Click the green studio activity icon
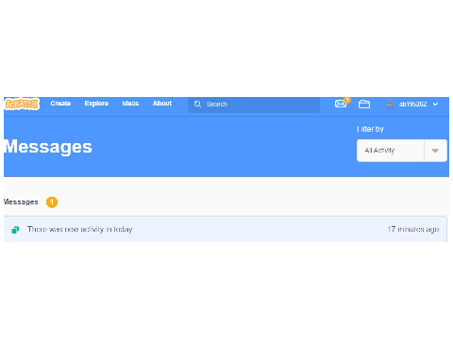Viewport: 453px width, 339px height. pos(15,230)
